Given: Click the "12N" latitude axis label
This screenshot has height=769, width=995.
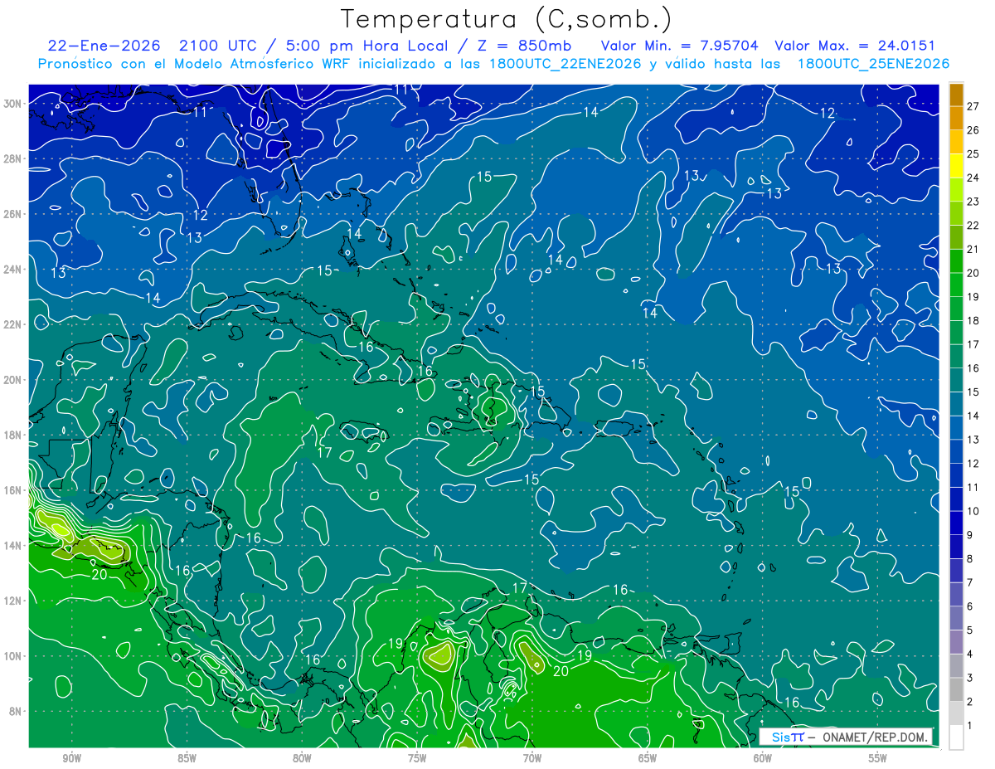Looking at the screenshot, I should (x=13, y=601).
